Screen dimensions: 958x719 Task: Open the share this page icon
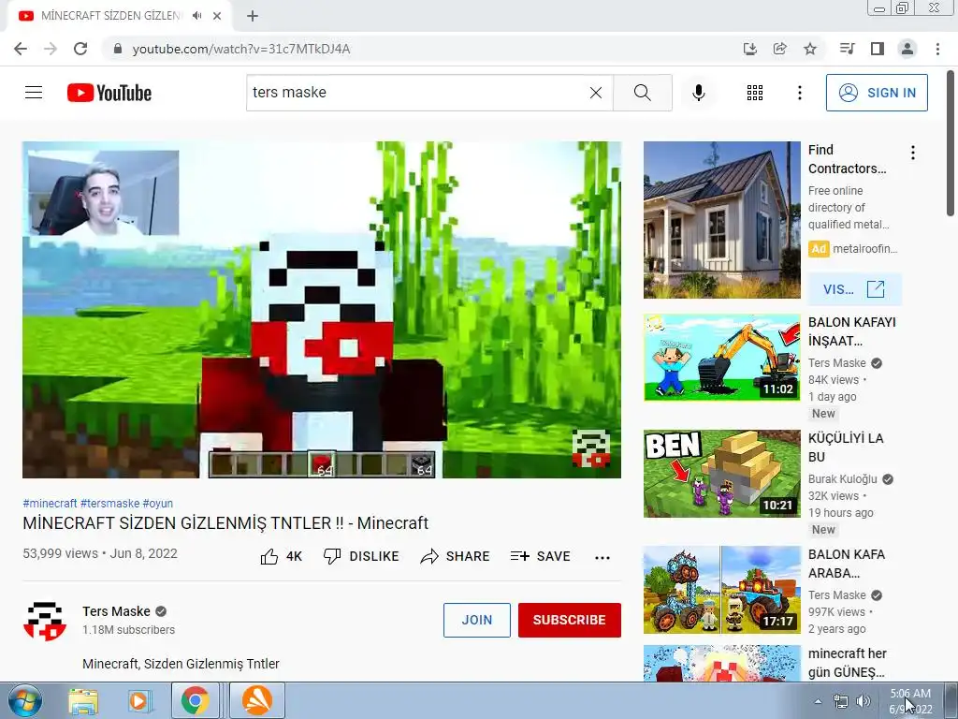pos(779,49)
